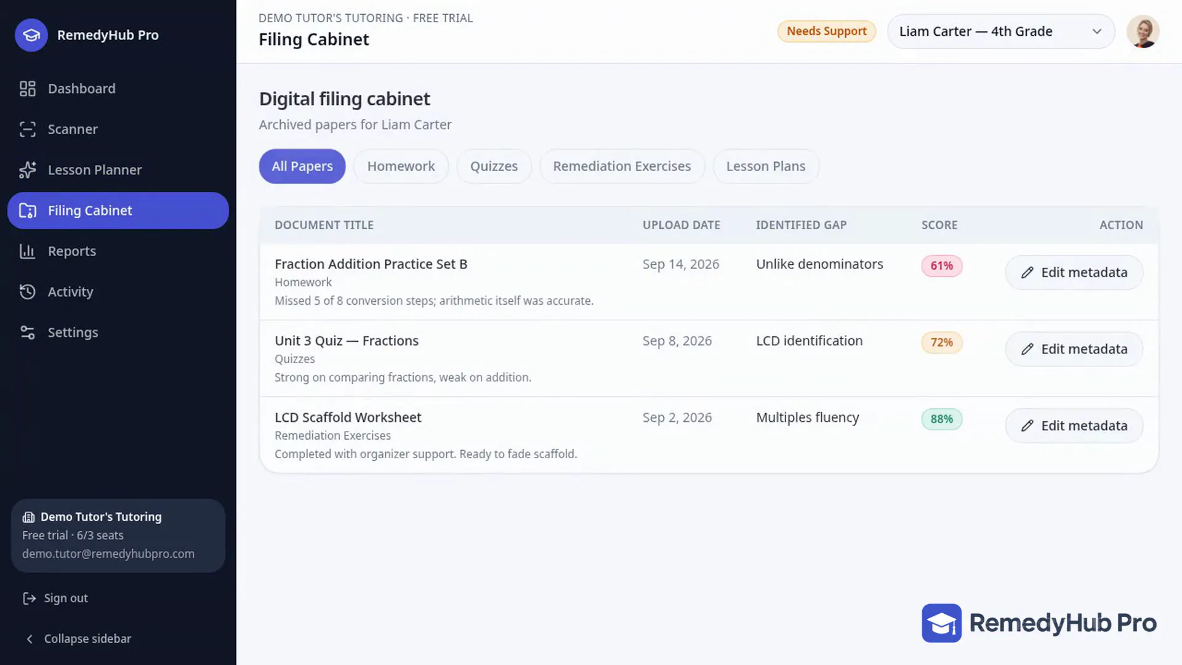Filter by Lesson Plans
The height and width of the screenshot is (665, 1182).
[766, 166]
